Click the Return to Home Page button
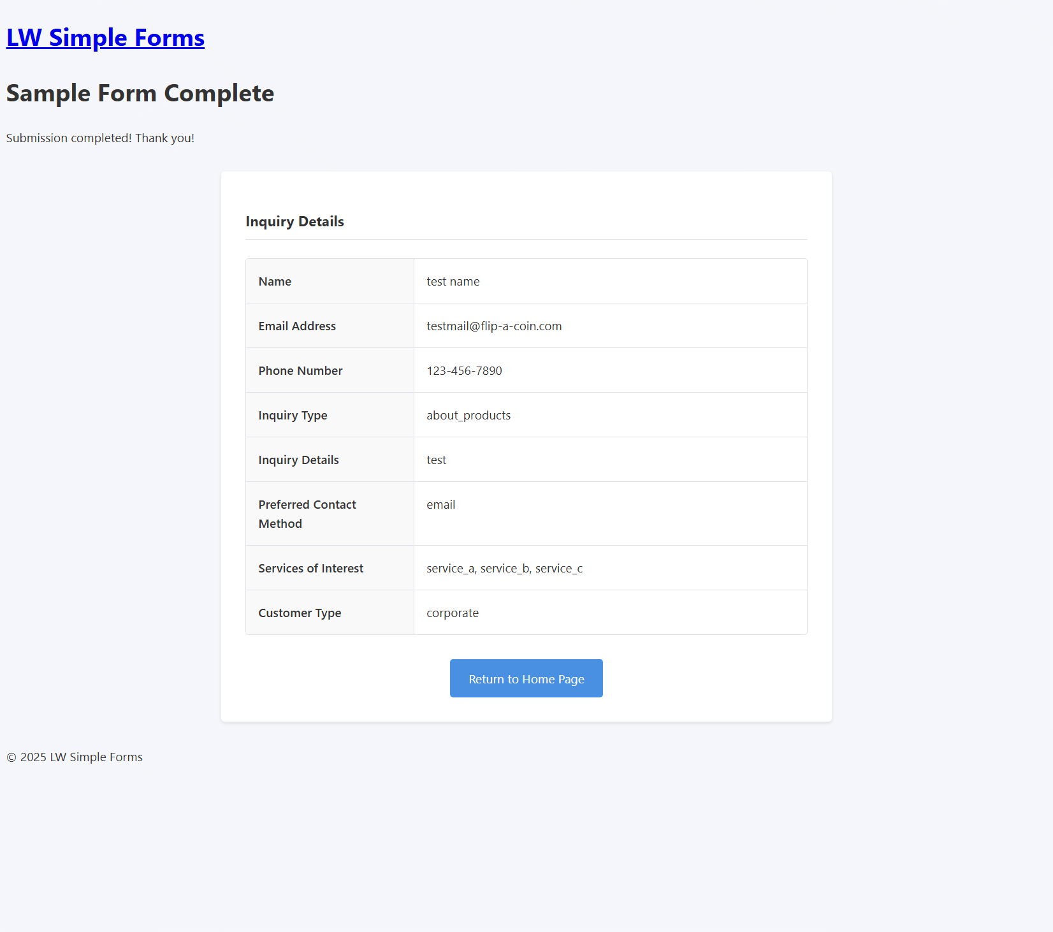Screen dimensions: 1053x932 (526, 678)
